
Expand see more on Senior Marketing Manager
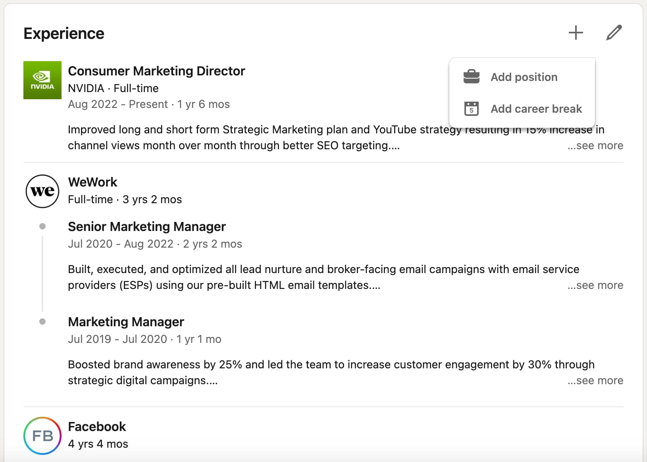point(595,285)
